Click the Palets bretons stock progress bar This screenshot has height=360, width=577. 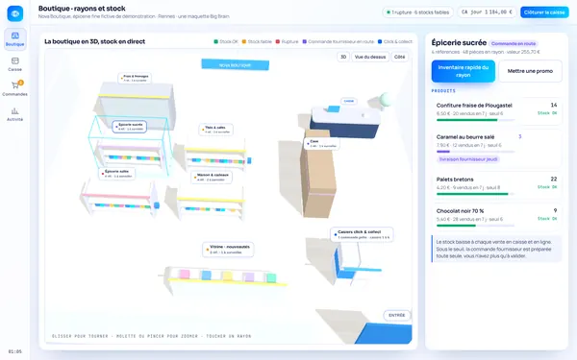(x=475, y=194)
